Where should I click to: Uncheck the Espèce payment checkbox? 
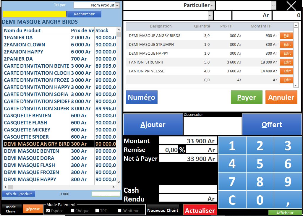pos(48,211)
